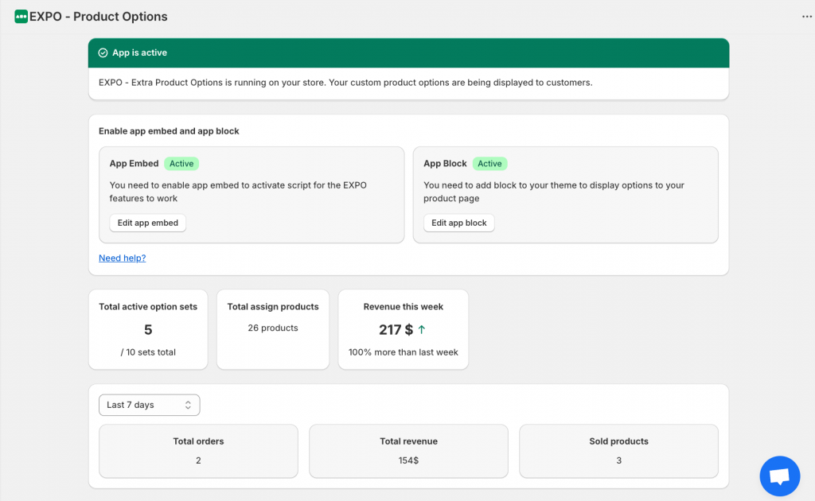This screenshot has width=815, height=501.
Task: Open the live chat support bubble
Action: 779,476
